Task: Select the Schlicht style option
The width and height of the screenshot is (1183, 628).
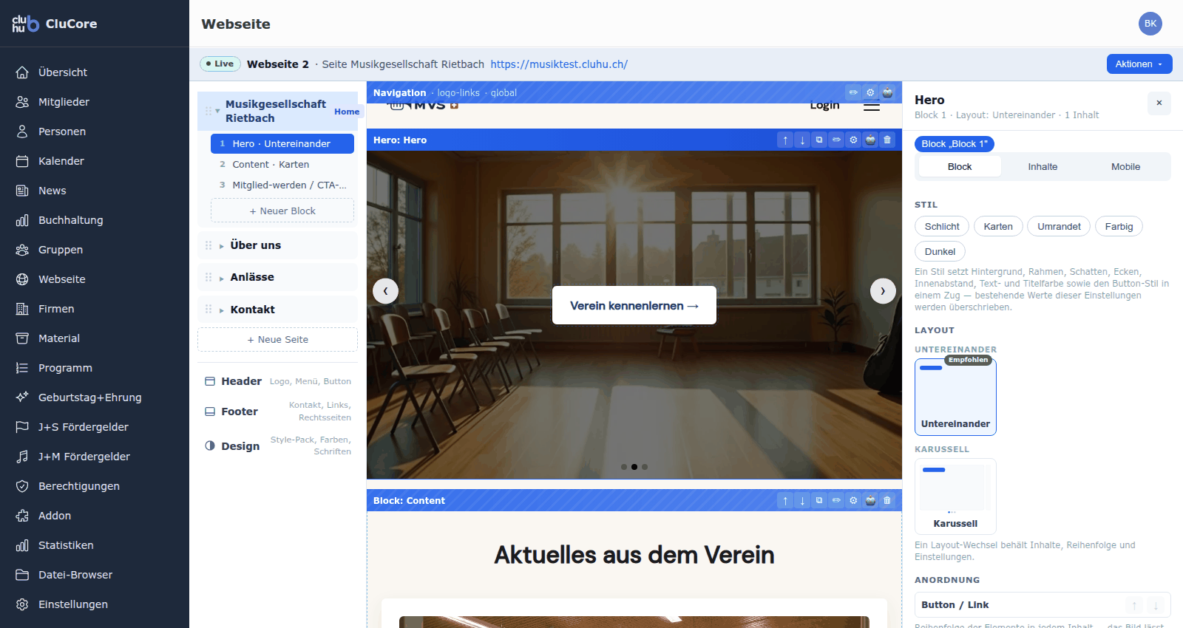Action: [942, 227]
